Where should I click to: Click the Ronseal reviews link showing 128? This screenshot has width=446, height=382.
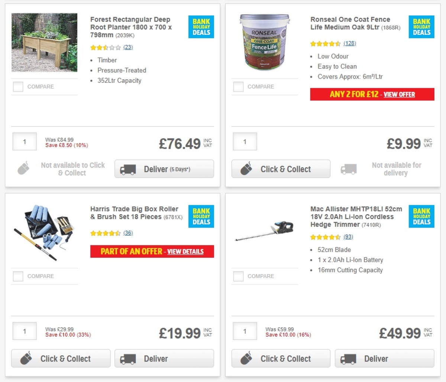349,43
